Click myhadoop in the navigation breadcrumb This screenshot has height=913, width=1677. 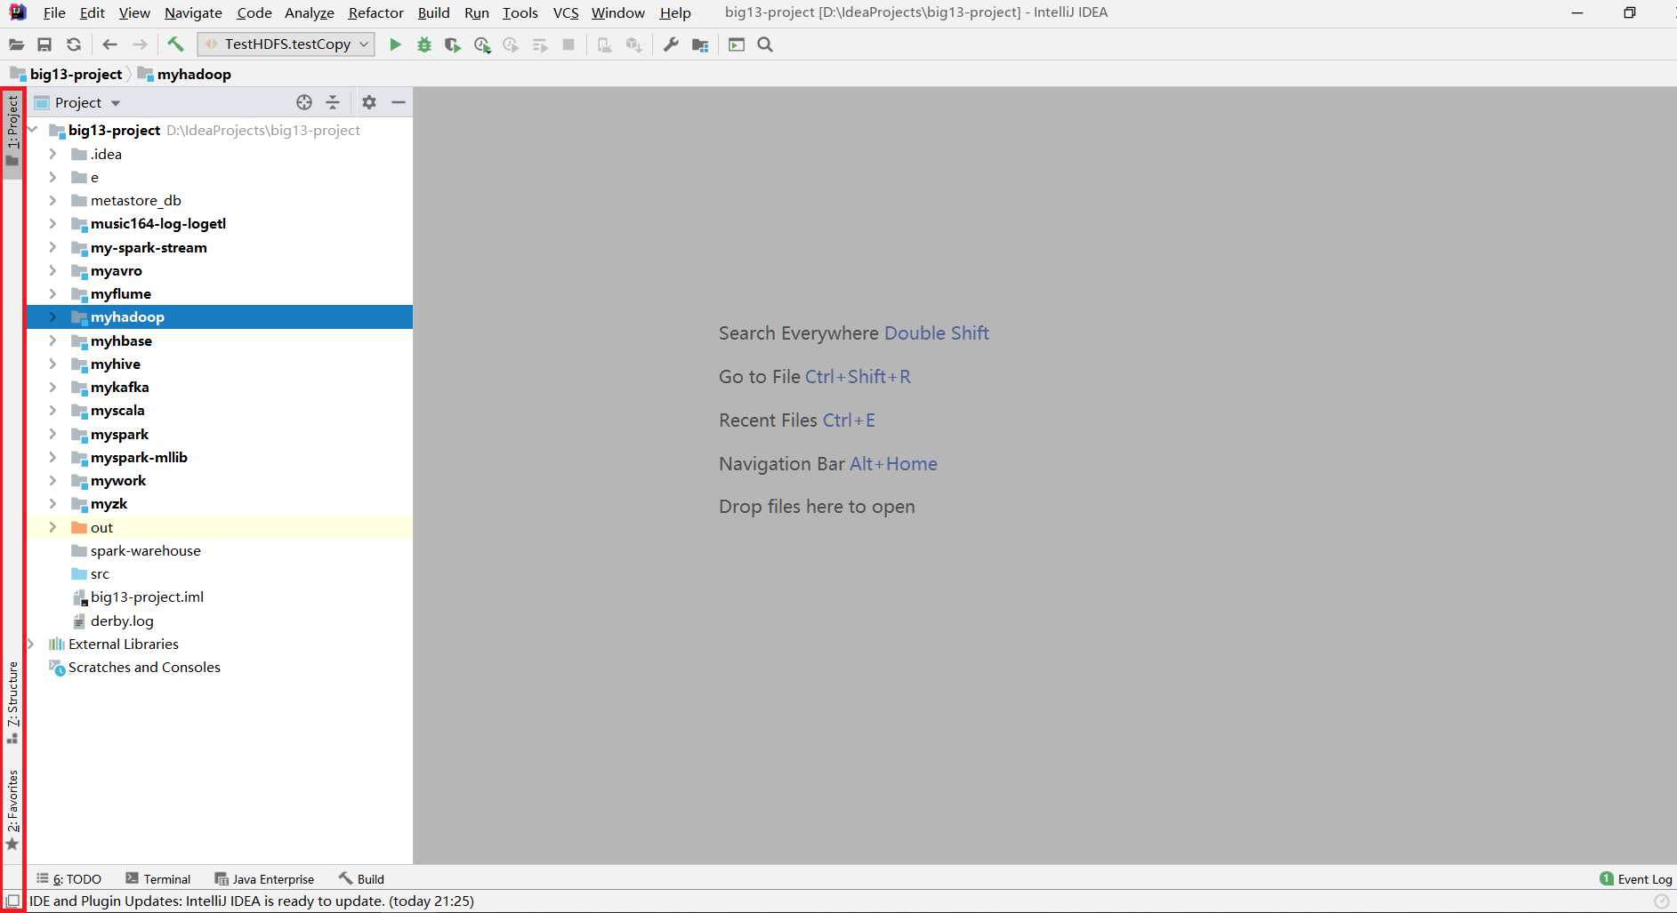tap(184, 74)
